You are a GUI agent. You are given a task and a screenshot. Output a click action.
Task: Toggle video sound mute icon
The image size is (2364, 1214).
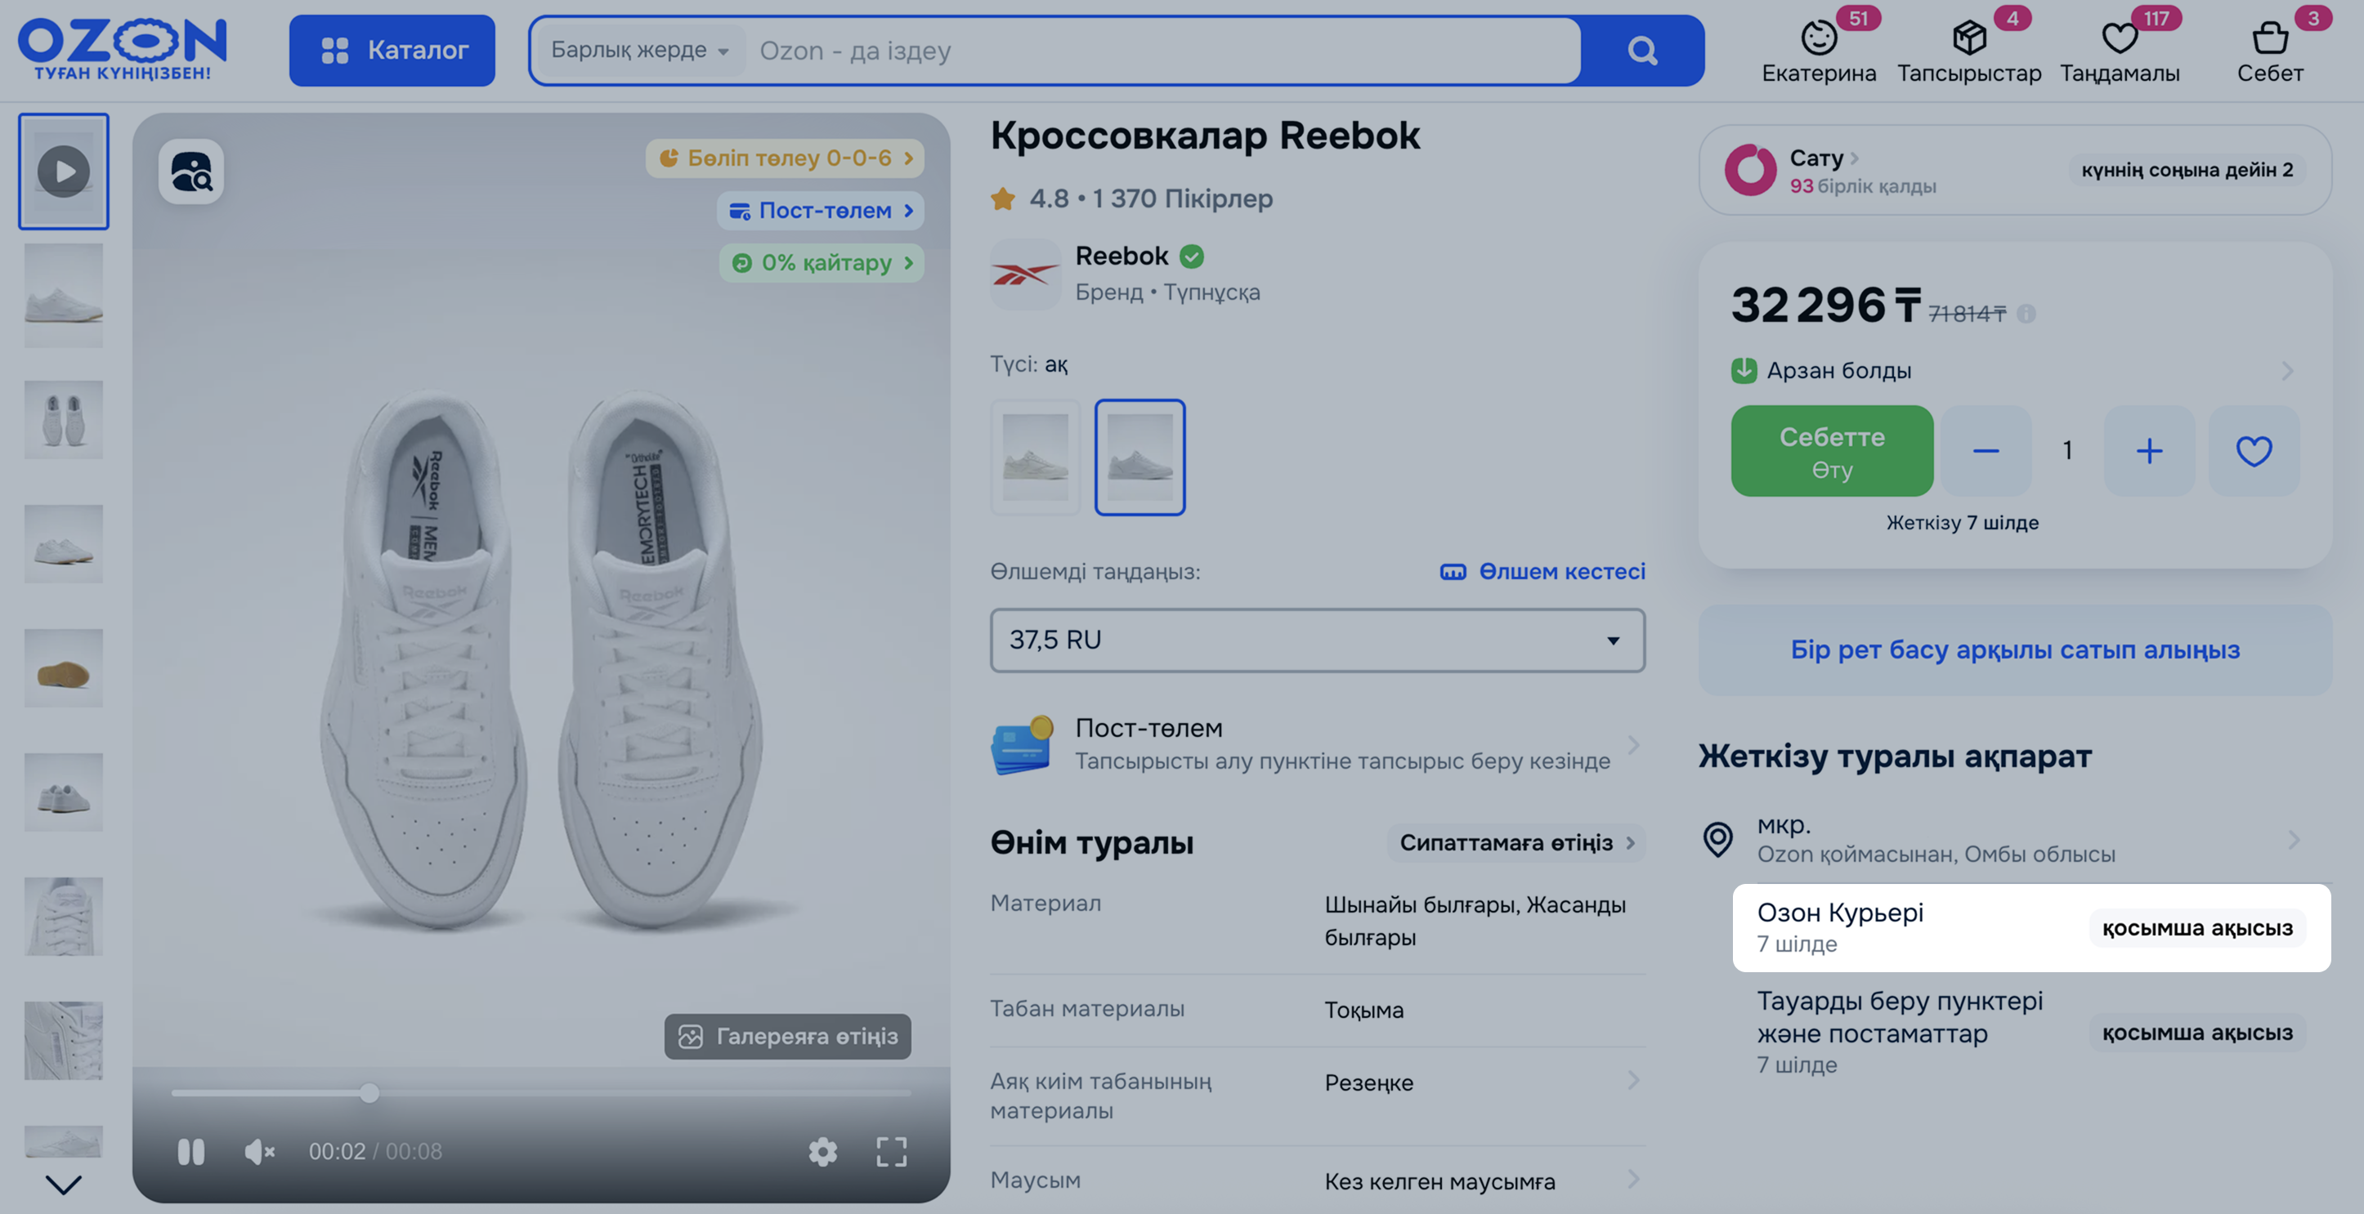[260, 1152]
